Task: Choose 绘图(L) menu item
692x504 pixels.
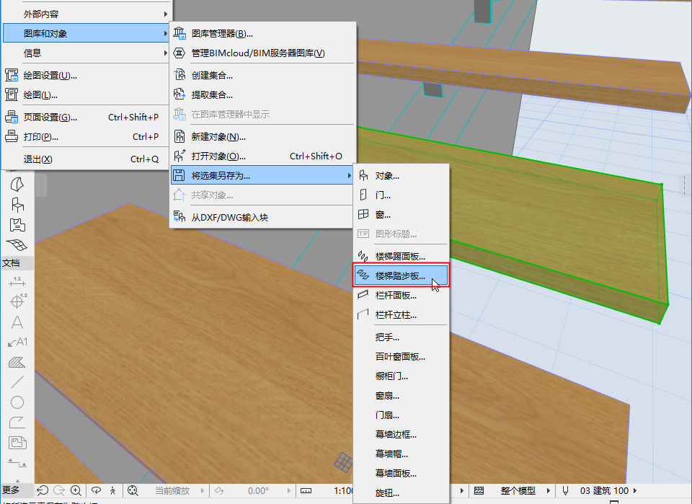Action: pos(86,95)
